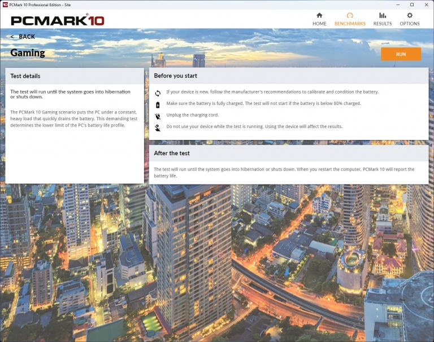Click the Gaming page heading

pos(28,53)
